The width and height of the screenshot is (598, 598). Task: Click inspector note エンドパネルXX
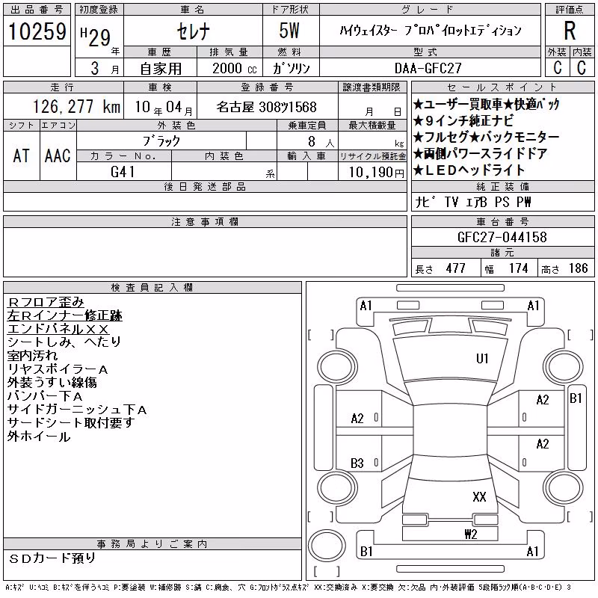click(x=58, y=329)
